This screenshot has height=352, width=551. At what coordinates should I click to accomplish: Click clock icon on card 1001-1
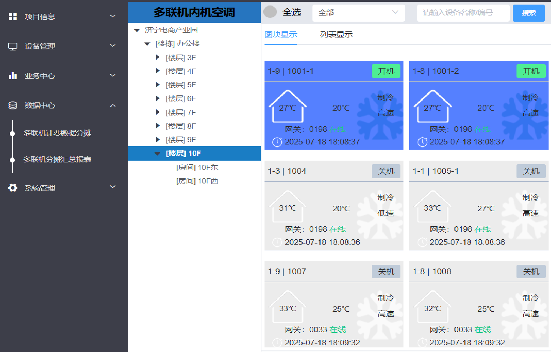[277, 142]
